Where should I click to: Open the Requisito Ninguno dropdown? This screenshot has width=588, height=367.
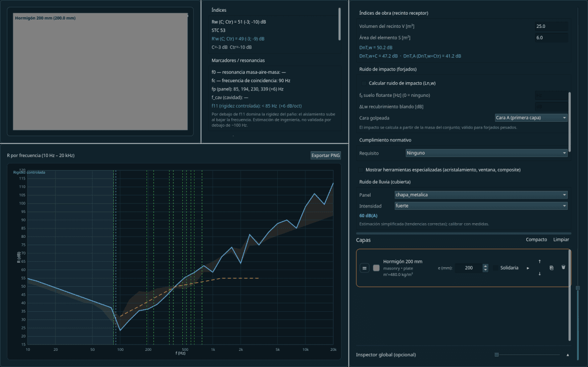click(487, 153)
